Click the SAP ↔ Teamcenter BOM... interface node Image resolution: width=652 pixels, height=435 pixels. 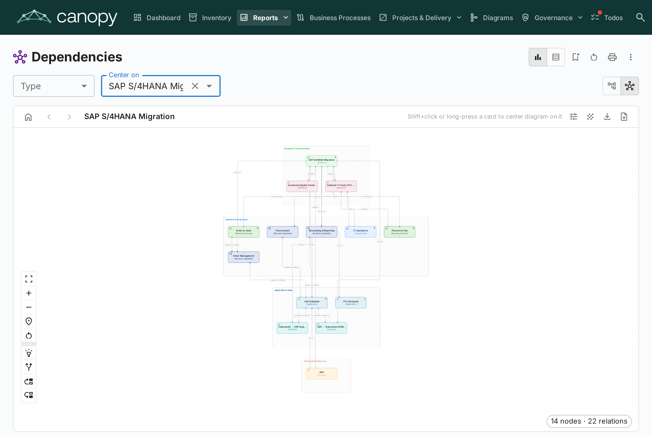[331, 328]
